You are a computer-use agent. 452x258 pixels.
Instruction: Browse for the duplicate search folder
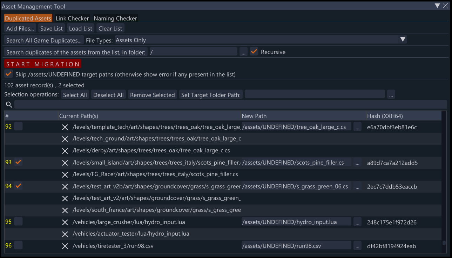[244, 52]
